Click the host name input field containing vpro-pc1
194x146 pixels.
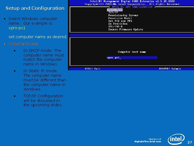coord(132,58)
